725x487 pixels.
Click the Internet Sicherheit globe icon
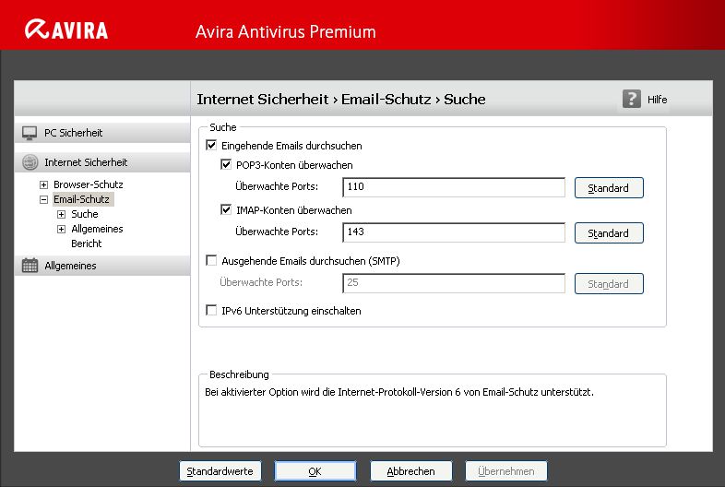30,162
